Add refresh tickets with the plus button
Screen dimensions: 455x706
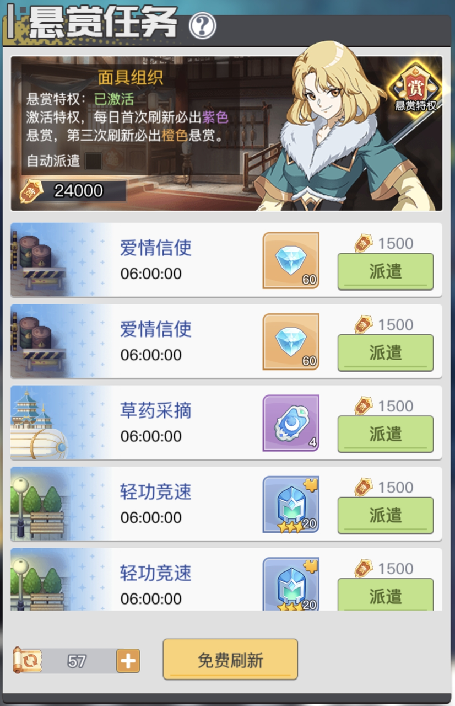pyautogui.click(x=128, y=661)
